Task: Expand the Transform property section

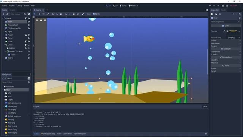Action: click(226, 52)
